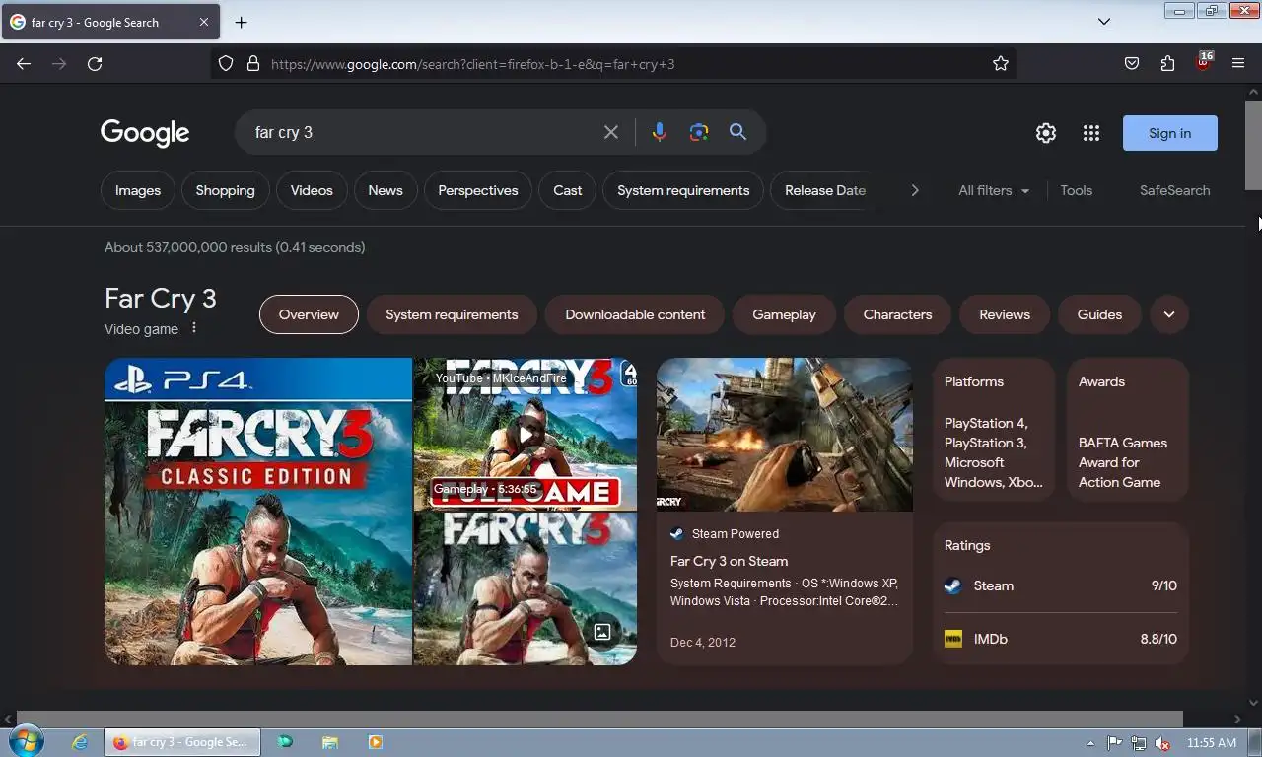
Task: Select the News filter chip
Action: 386,190
